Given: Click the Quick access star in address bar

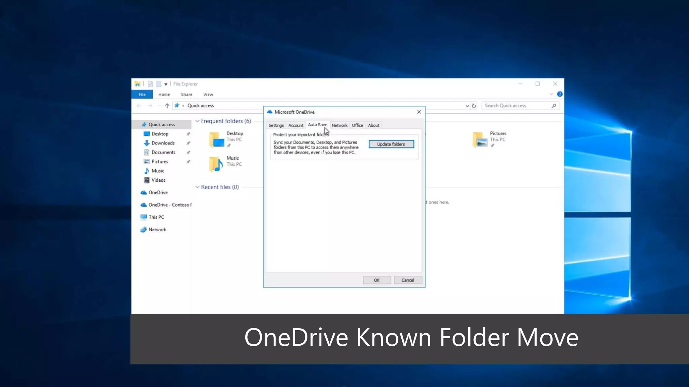Looking at the screenshot, I should point(177,105).
